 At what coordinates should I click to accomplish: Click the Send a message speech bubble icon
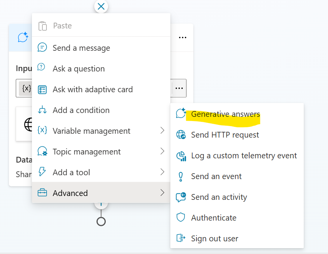(x=42, y=48)
